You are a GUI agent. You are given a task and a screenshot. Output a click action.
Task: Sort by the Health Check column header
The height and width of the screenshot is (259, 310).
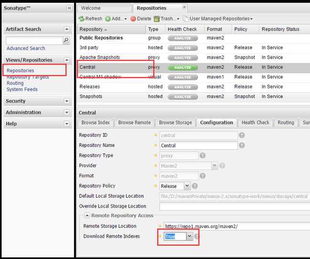pyautogui.click(x=185, y=29)
